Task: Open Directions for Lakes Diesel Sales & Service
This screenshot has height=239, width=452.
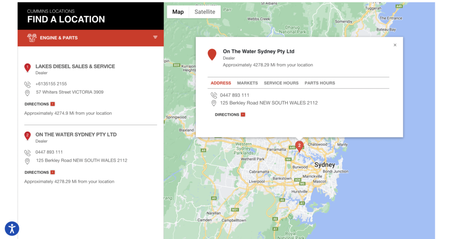Action: [x=39, y=104]
